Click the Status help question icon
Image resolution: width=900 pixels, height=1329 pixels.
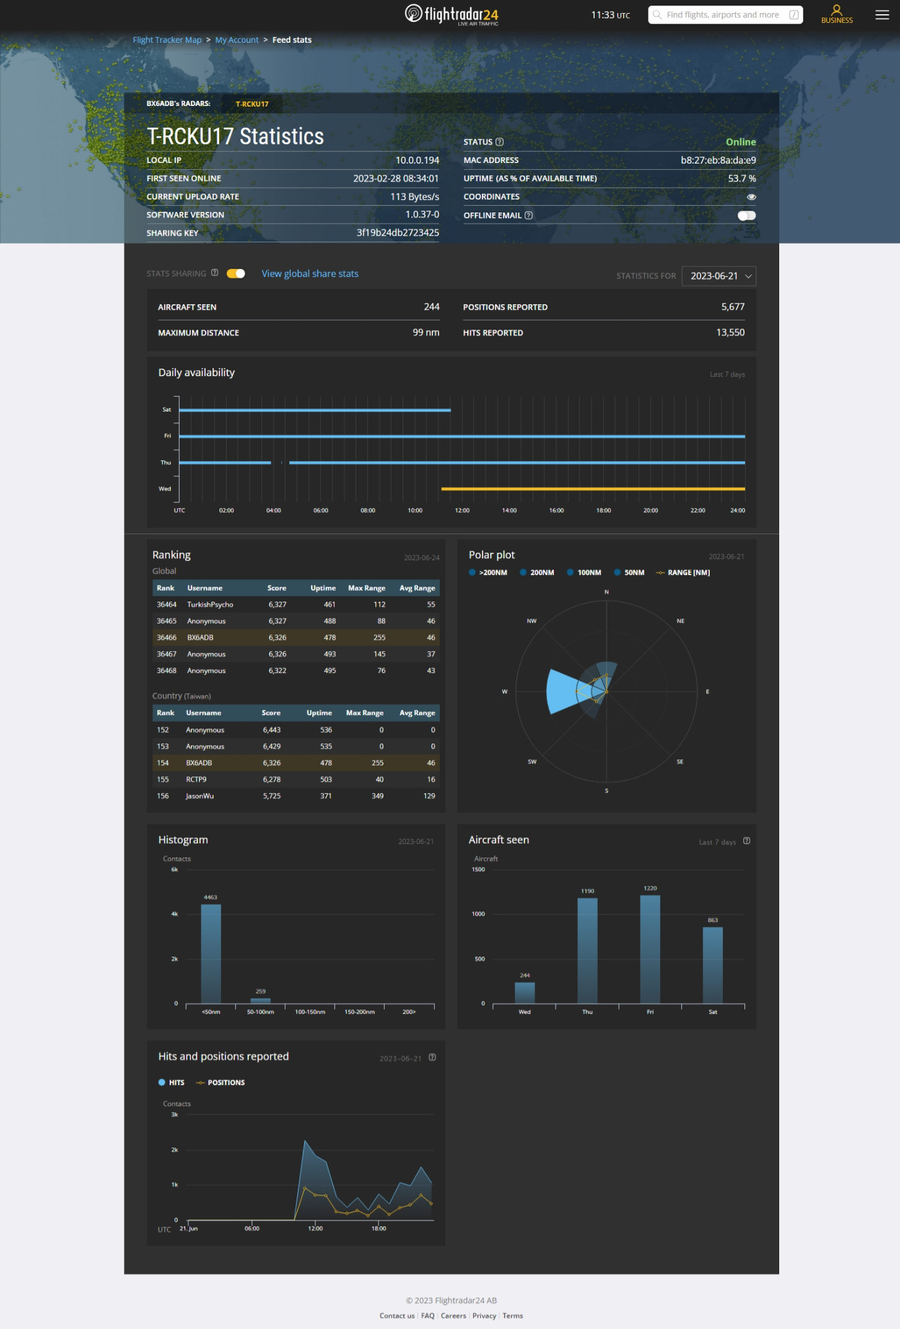pos(500,142)
